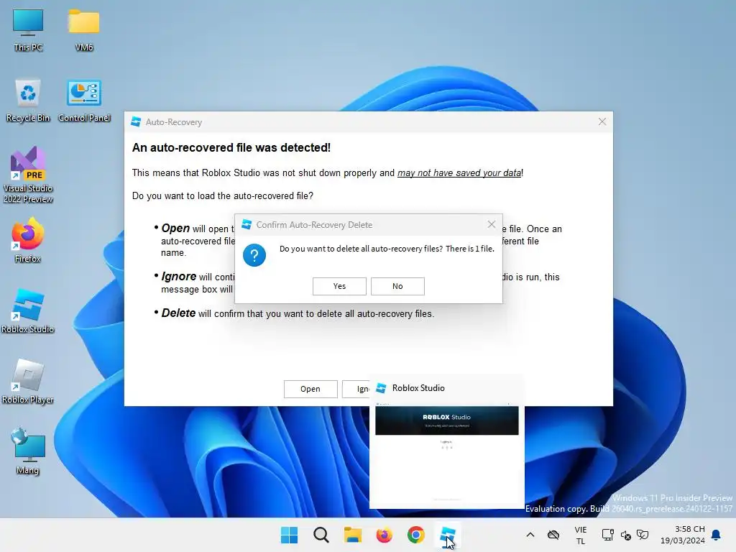Open the This PC desktop icon
The image size is (736, 552).
coord(28,30)
